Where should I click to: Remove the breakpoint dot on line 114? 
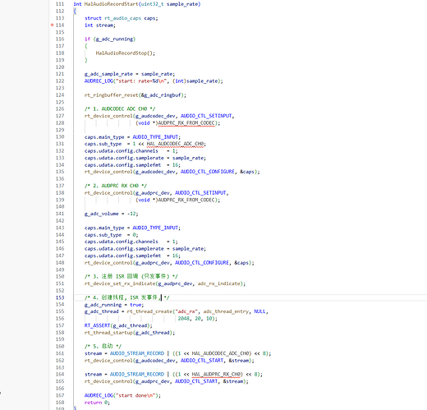click(52, 25)
